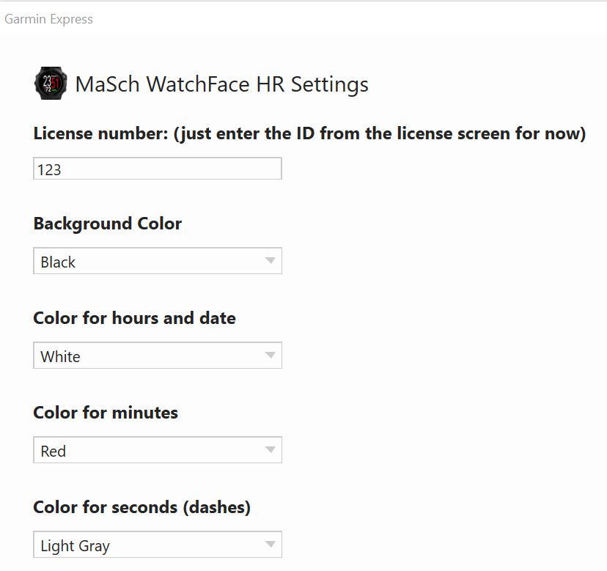Click the Color for seconds (dashes) label
Image resolution: width=607 pixels, height=571 pixels.
(x=142, y=507)
